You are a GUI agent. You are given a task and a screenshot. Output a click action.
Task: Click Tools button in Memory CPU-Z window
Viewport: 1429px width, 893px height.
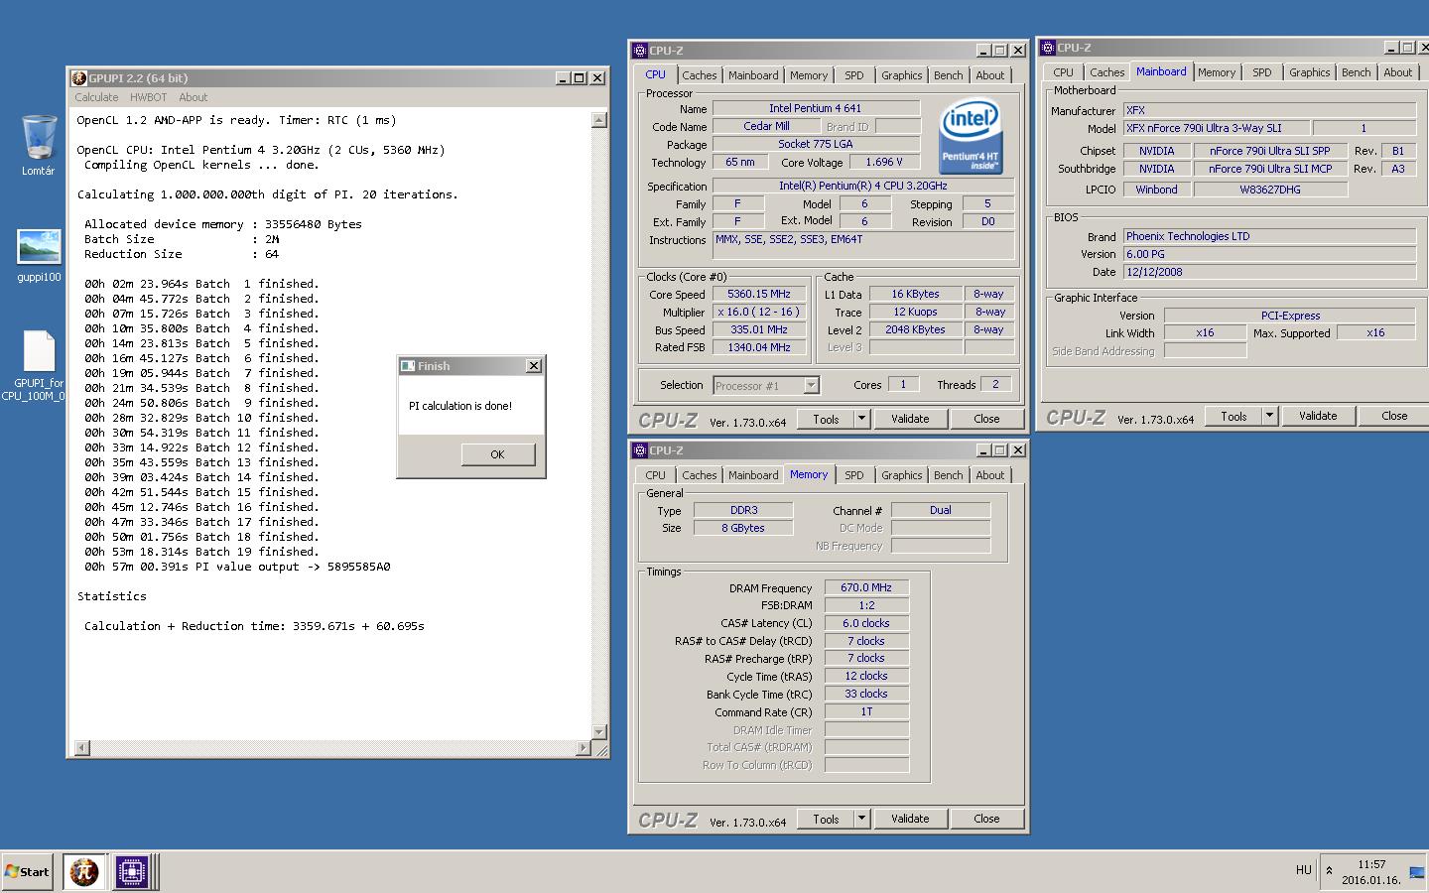coord(826,819)
